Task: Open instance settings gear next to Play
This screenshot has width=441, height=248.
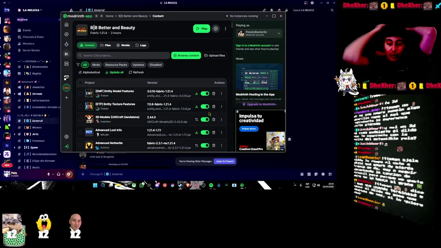Action: coord(216,29)
